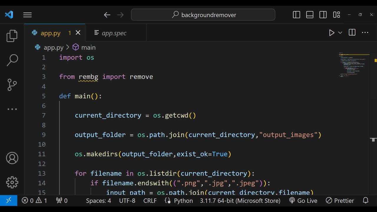Open the Manage gear settings
This screenshot has width=377, height=212.
[12, 182]
